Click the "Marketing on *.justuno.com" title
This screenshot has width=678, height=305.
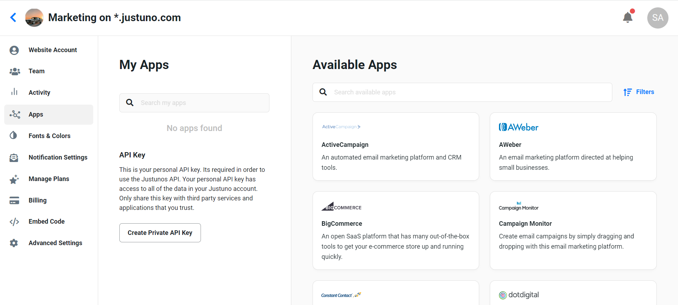(114, 18)
